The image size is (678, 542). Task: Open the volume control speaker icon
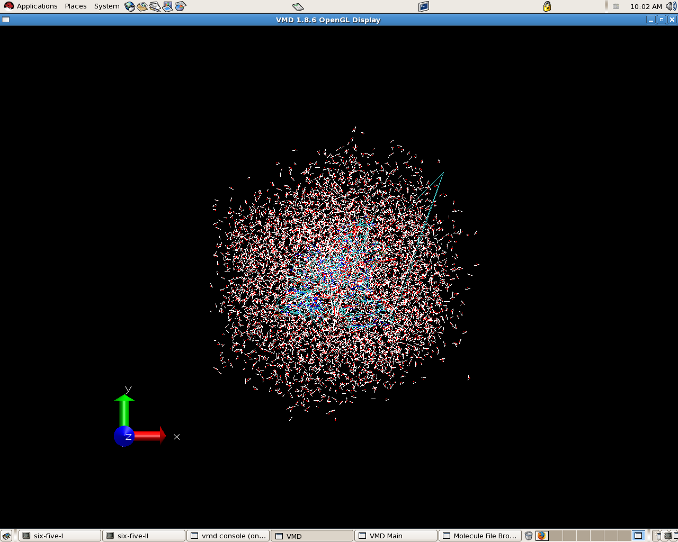click(671, 6)
